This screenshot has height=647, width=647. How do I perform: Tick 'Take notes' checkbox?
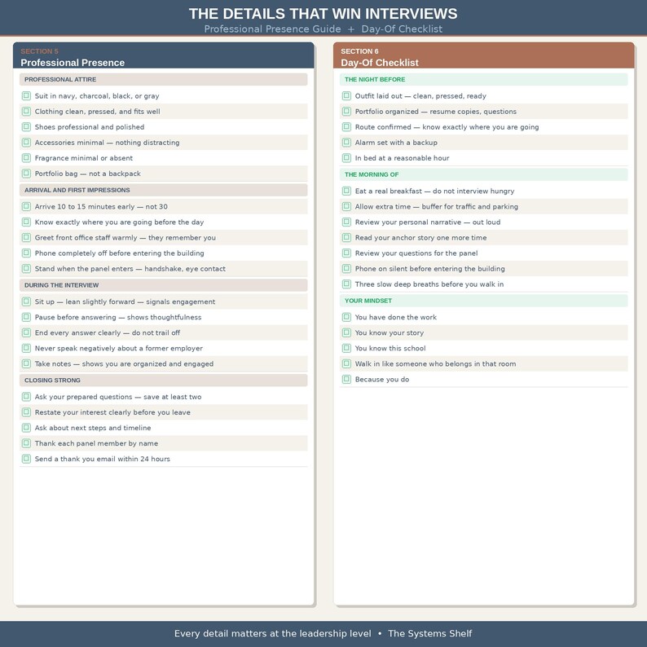pos(26,363)
